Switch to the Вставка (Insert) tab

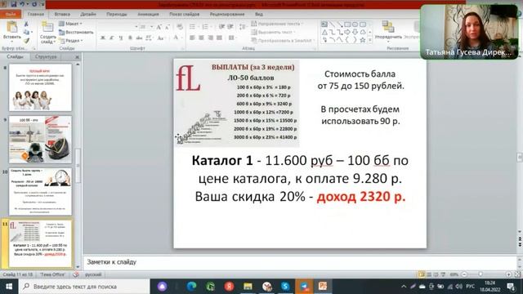(x=62, y=15)
